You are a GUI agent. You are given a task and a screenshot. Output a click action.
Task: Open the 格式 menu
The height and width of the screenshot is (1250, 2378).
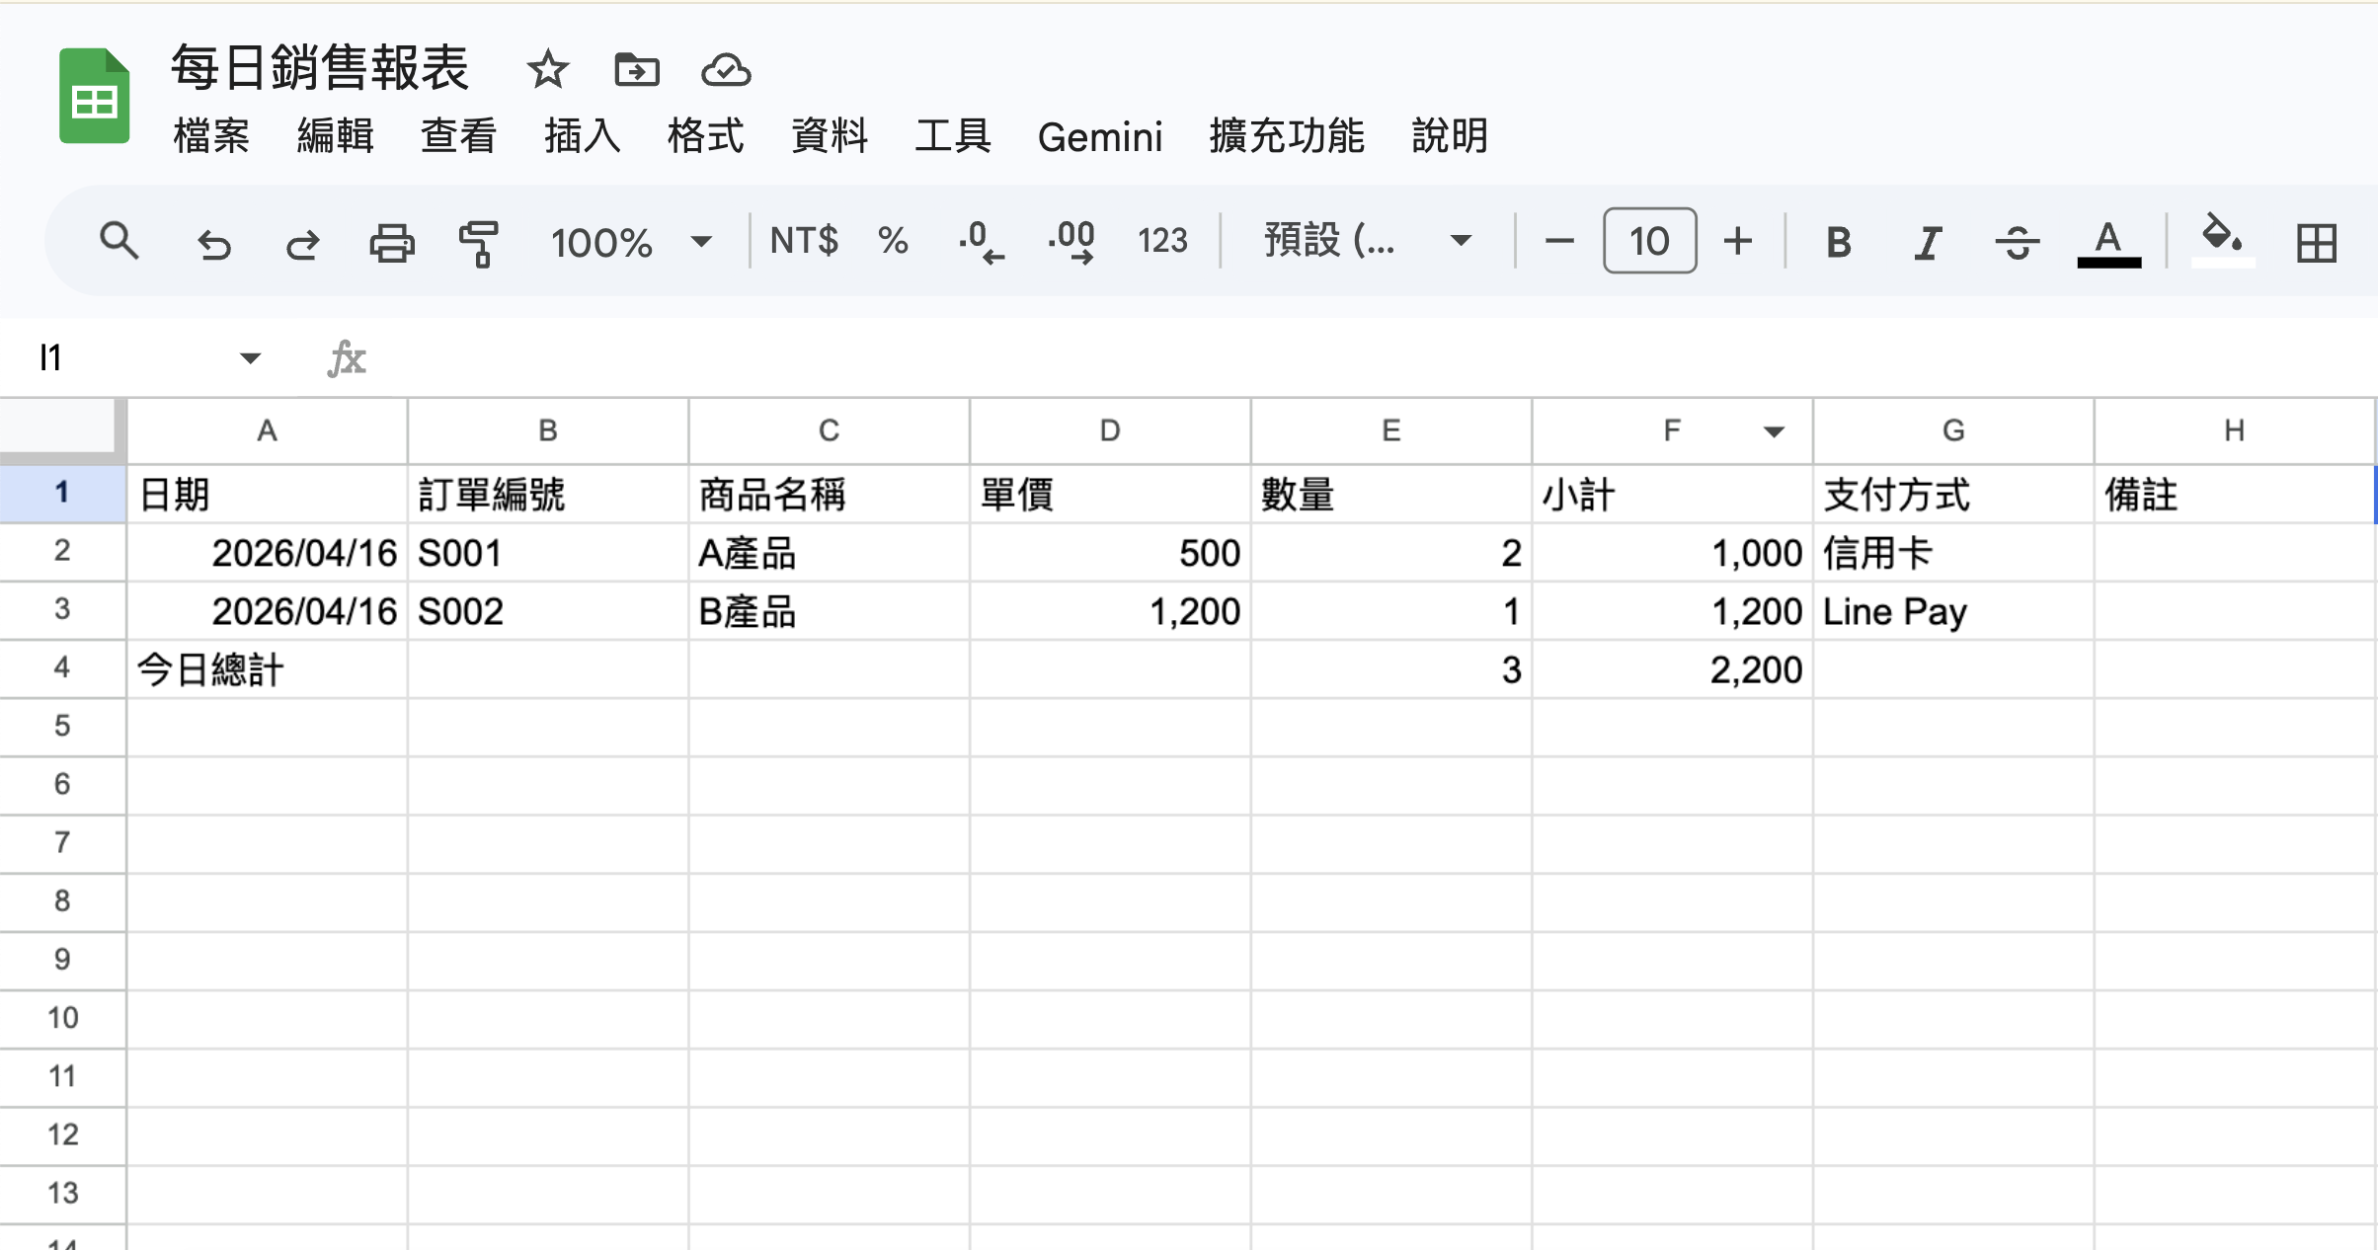tap(704, 137)
